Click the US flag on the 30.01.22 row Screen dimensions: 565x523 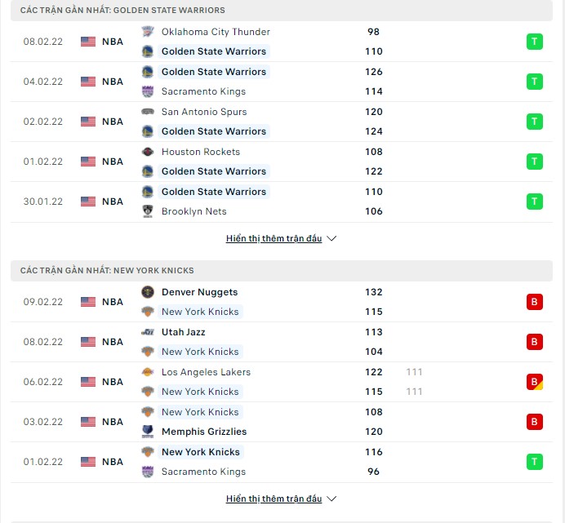click(88, 202)
